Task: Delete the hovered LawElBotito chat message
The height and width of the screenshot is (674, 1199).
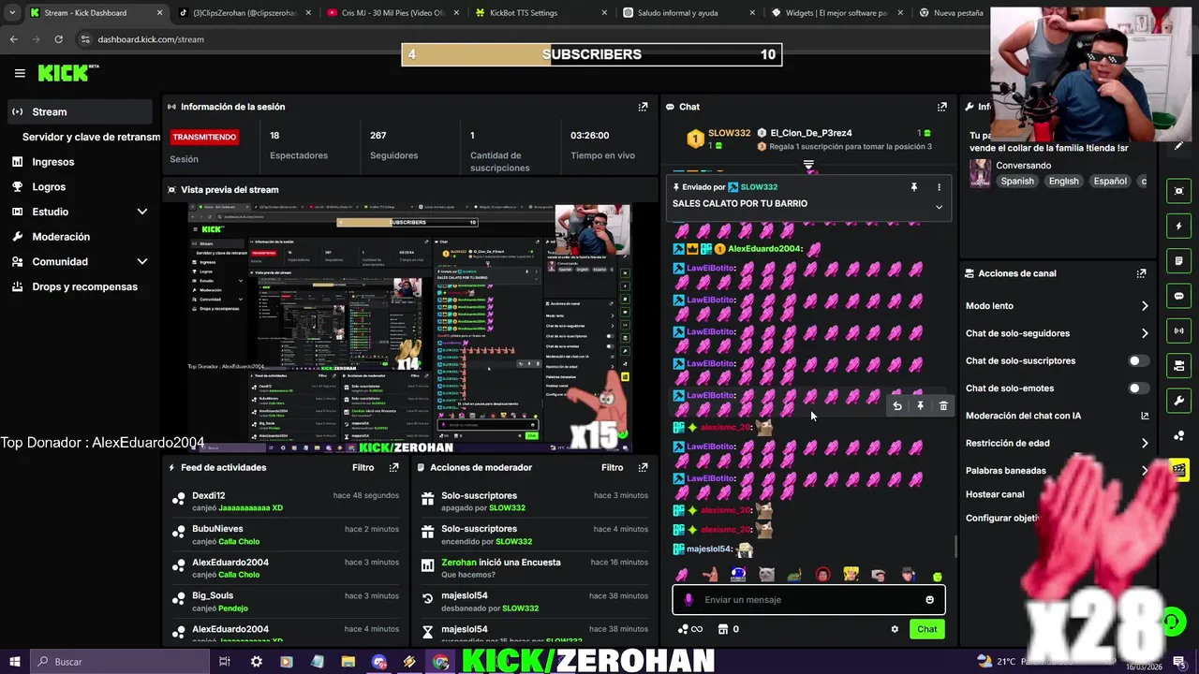Action: [x=943, y=406]
